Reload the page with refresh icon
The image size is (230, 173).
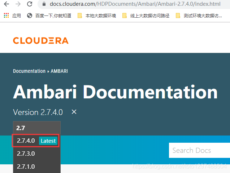[30, 4]
